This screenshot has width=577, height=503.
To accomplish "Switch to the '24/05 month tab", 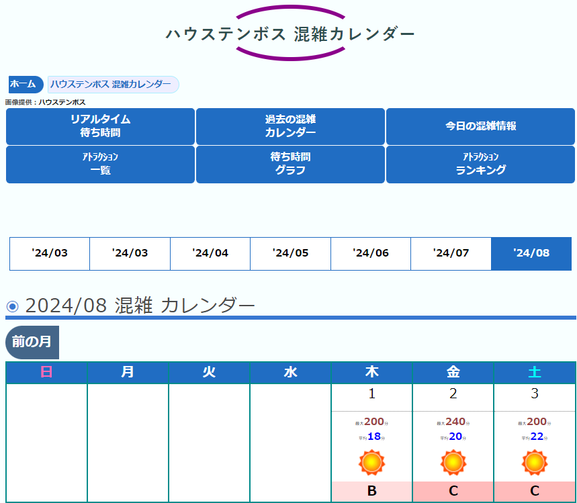I will coord(290,254).
